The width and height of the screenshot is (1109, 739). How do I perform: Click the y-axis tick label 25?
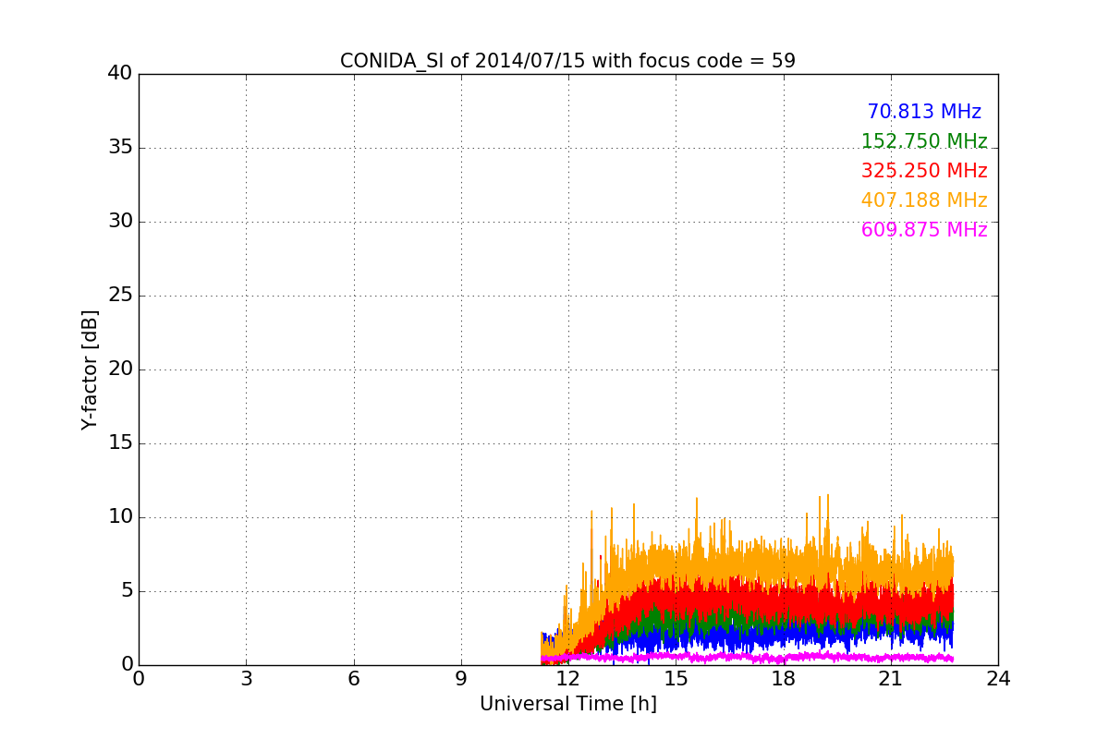120,296
